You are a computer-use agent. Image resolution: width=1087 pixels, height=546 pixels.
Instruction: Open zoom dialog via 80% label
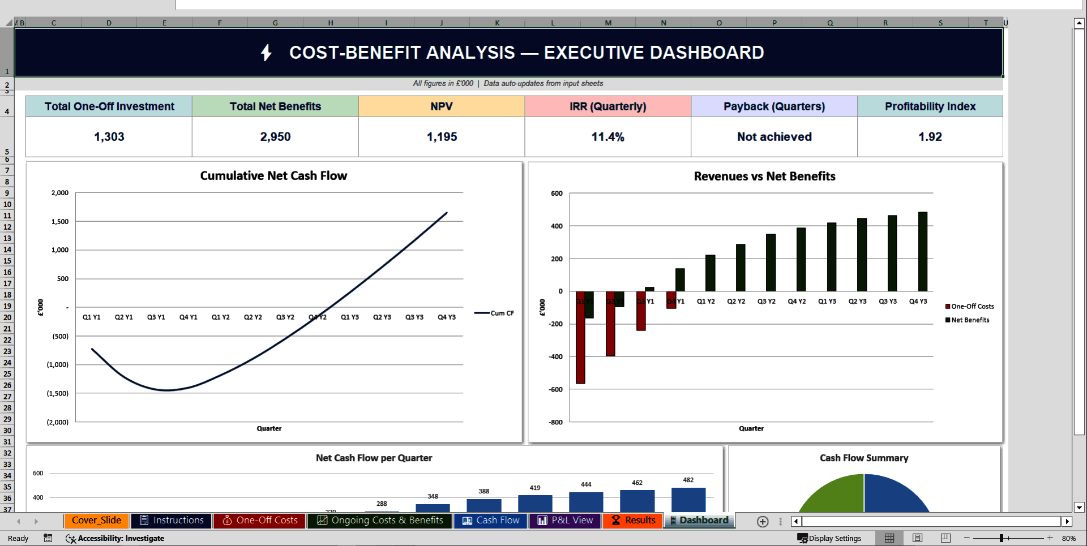point(1069,538)
